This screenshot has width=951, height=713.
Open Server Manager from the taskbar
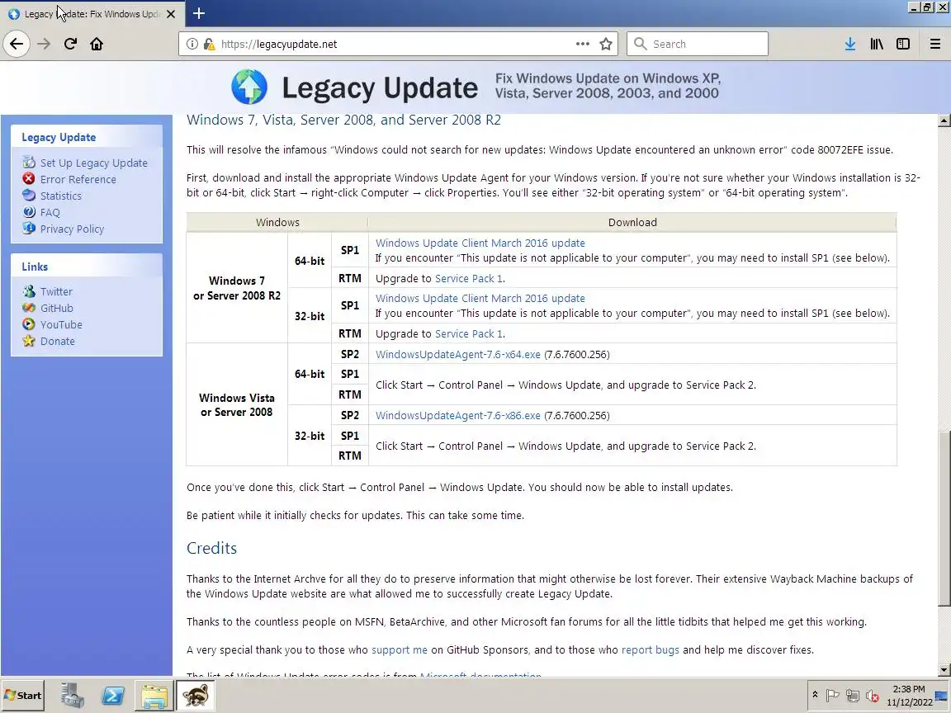(72, 696)
